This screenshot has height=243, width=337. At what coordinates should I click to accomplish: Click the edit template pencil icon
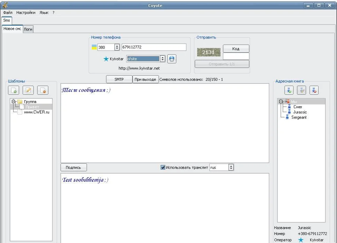coord(28,90)
